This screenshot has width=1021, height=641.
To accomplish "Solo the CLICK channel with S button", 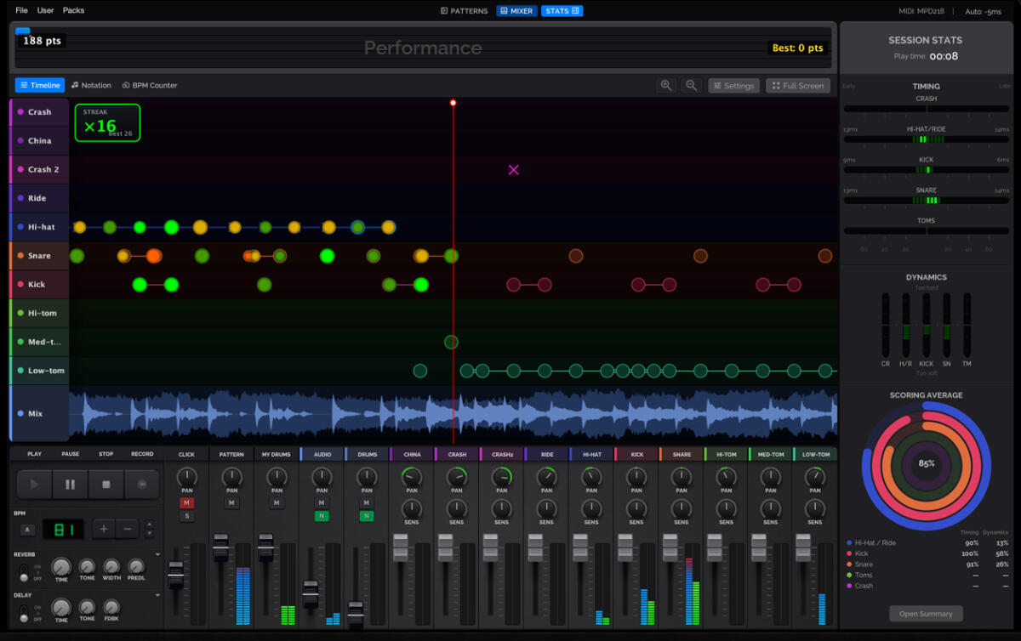I will pos(186,516).
